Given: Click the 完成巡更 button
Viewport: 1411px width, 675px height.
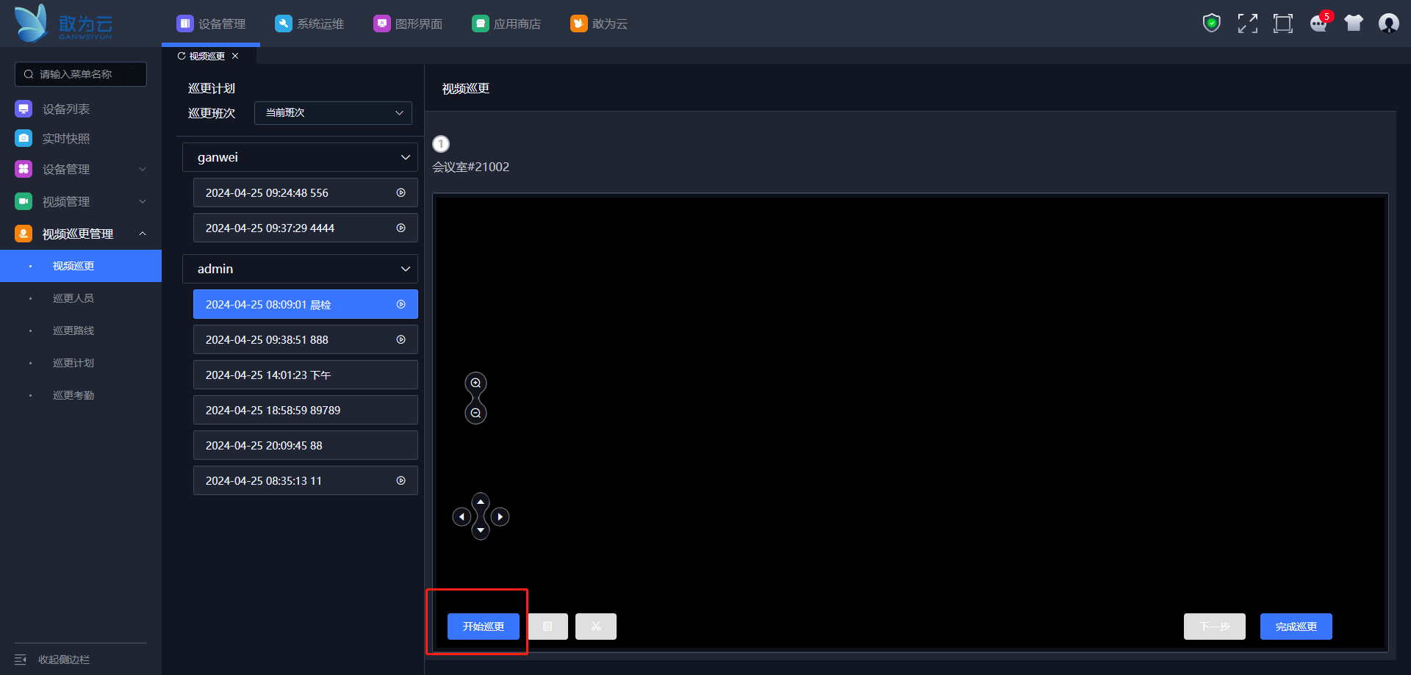Looking at the screenshot, I should [x=1296, y=627].
